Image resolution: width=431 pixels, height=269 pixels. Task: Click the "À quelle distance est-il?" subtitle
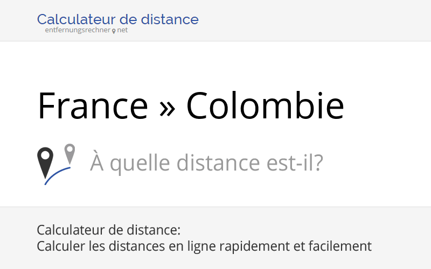coord(206,163)
